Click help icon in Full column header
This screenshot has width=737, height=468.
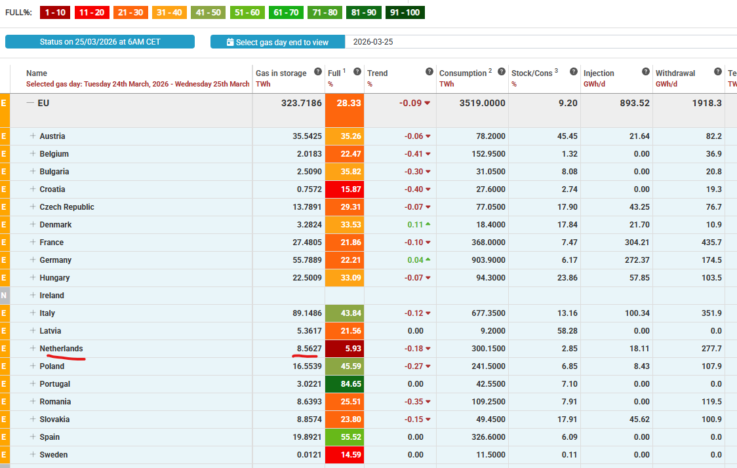click(x=357, y=71)
